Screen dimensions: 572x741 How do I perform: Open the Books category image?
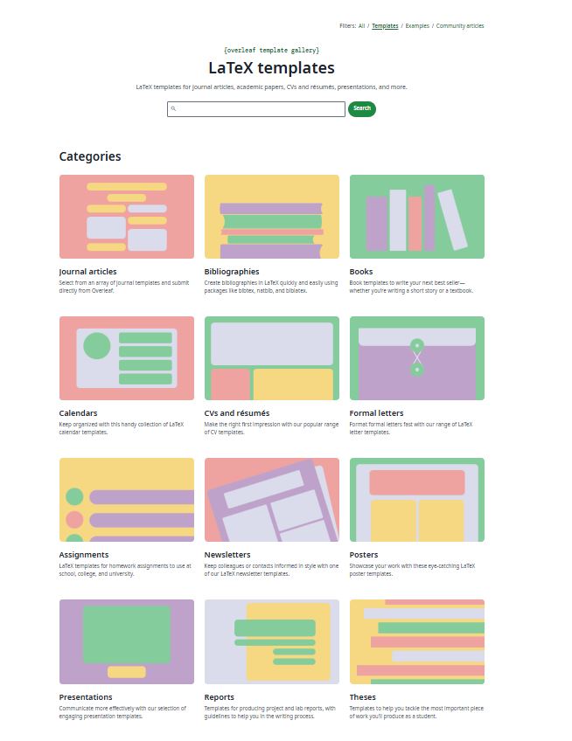(x=416, y=217)
